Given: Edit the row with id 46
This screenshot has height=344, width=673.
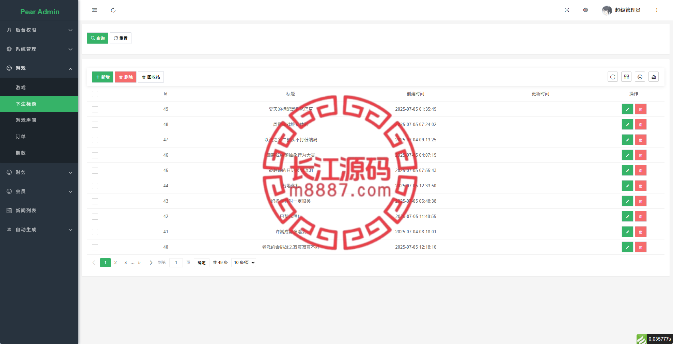Looking at the screenshot, I should point(627,155).
